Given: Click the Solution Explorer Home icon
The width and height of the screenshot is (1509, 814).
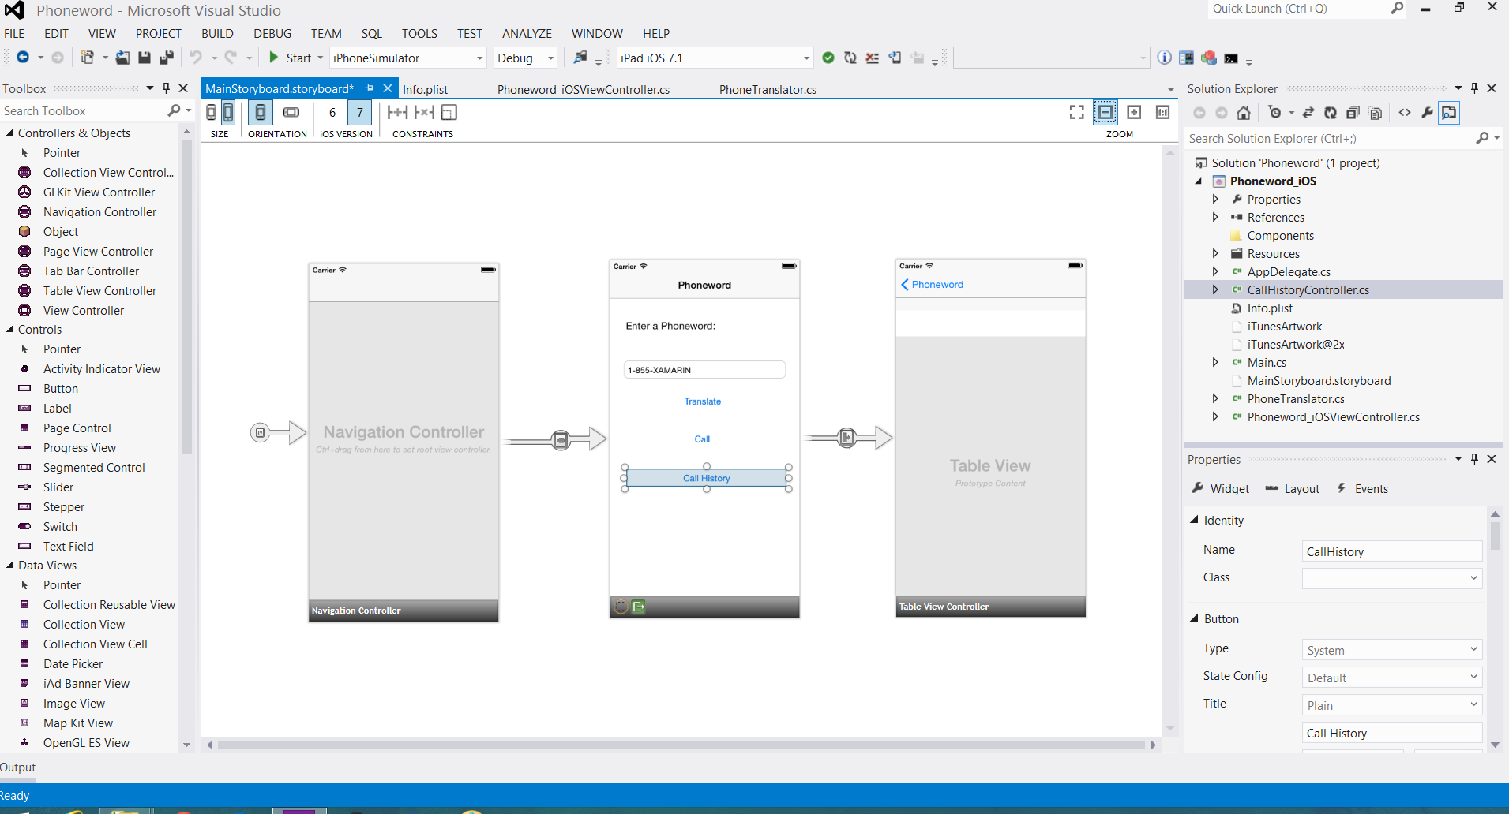Looking at the screenshot, I should pyautogui.click(x=1244, y=113).
